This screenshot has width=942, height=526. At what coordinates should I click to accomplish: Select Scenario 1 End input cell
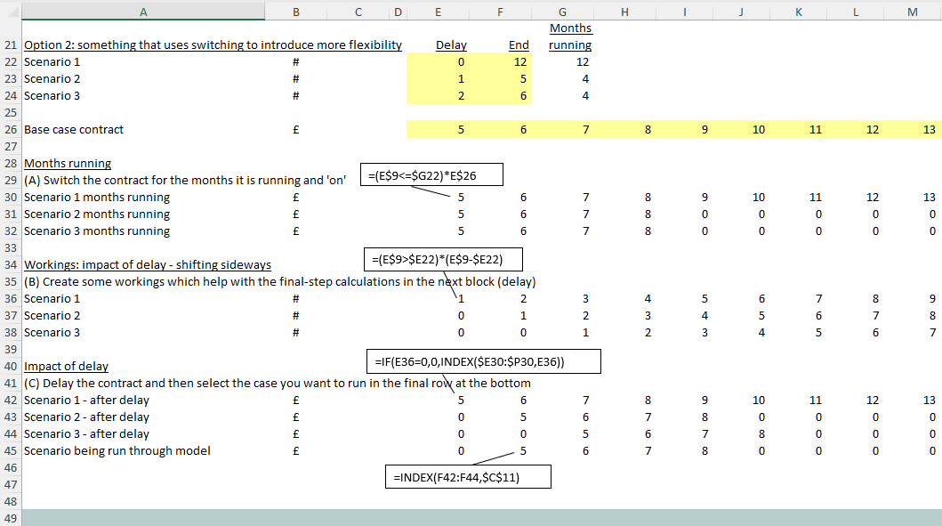(x=502, y=62)
